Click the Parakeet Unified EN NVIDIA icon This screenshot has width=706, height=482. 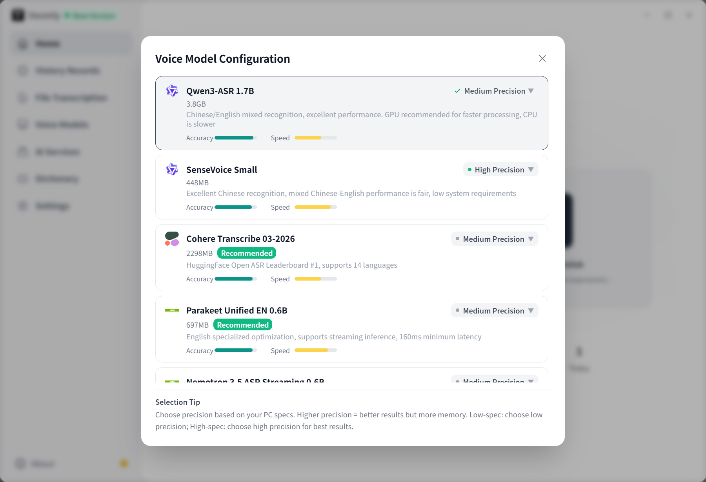click(172, 310)
